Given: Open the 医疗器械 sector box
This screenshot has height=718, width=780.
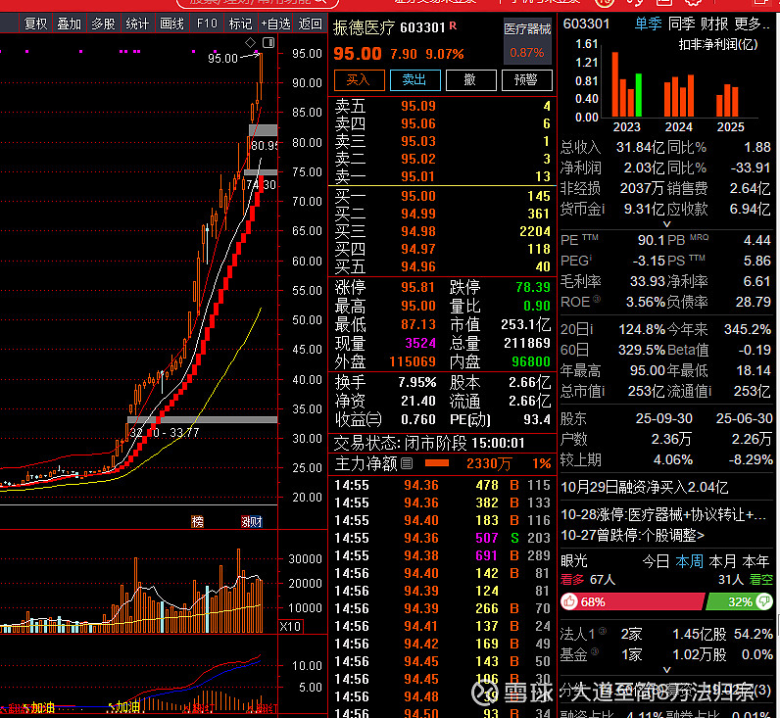Looking at the screenshot, I should [x=527, y=42].
